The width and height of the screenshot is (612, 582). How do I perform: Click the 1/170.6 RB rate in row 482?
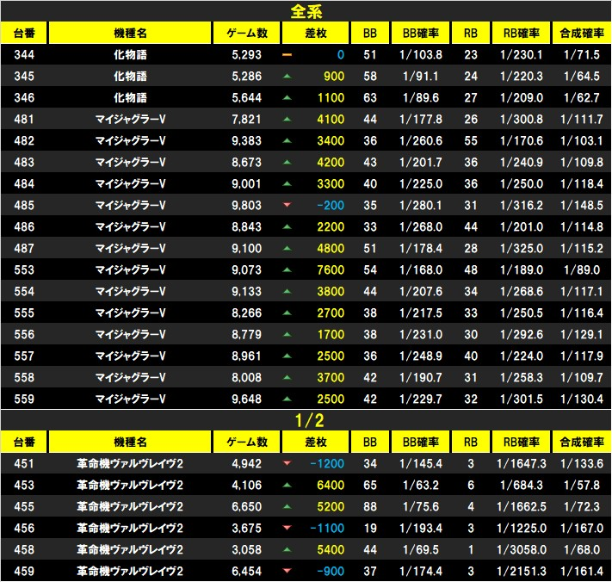[522, 140]
